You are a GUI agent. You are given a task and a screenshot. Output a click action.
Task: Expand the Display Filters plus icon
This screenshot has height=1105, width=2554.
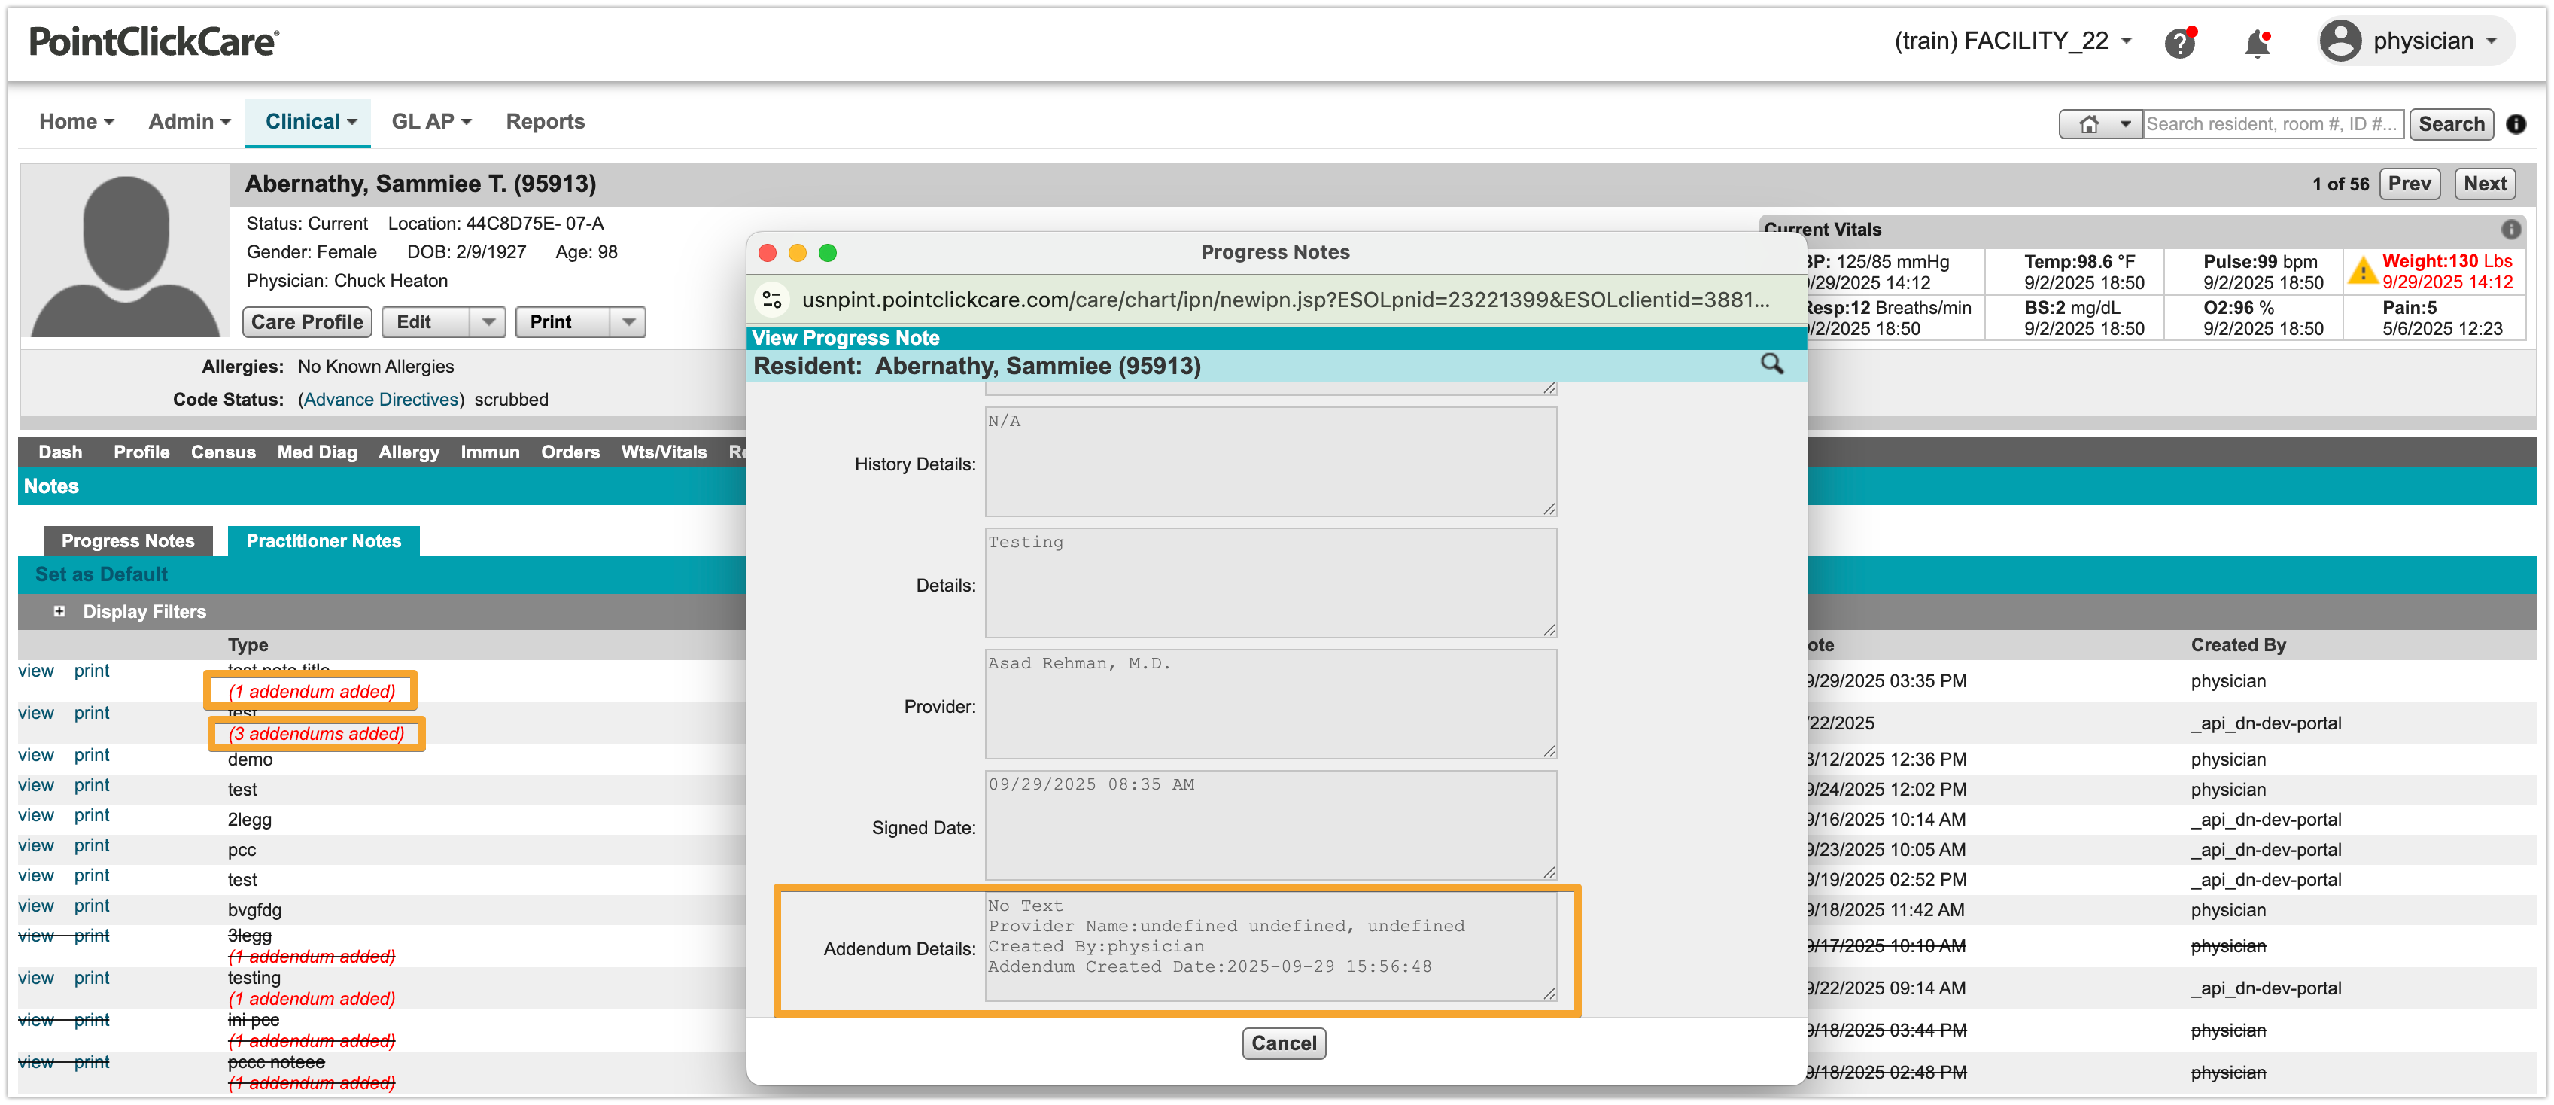click(x=59, y=611)
